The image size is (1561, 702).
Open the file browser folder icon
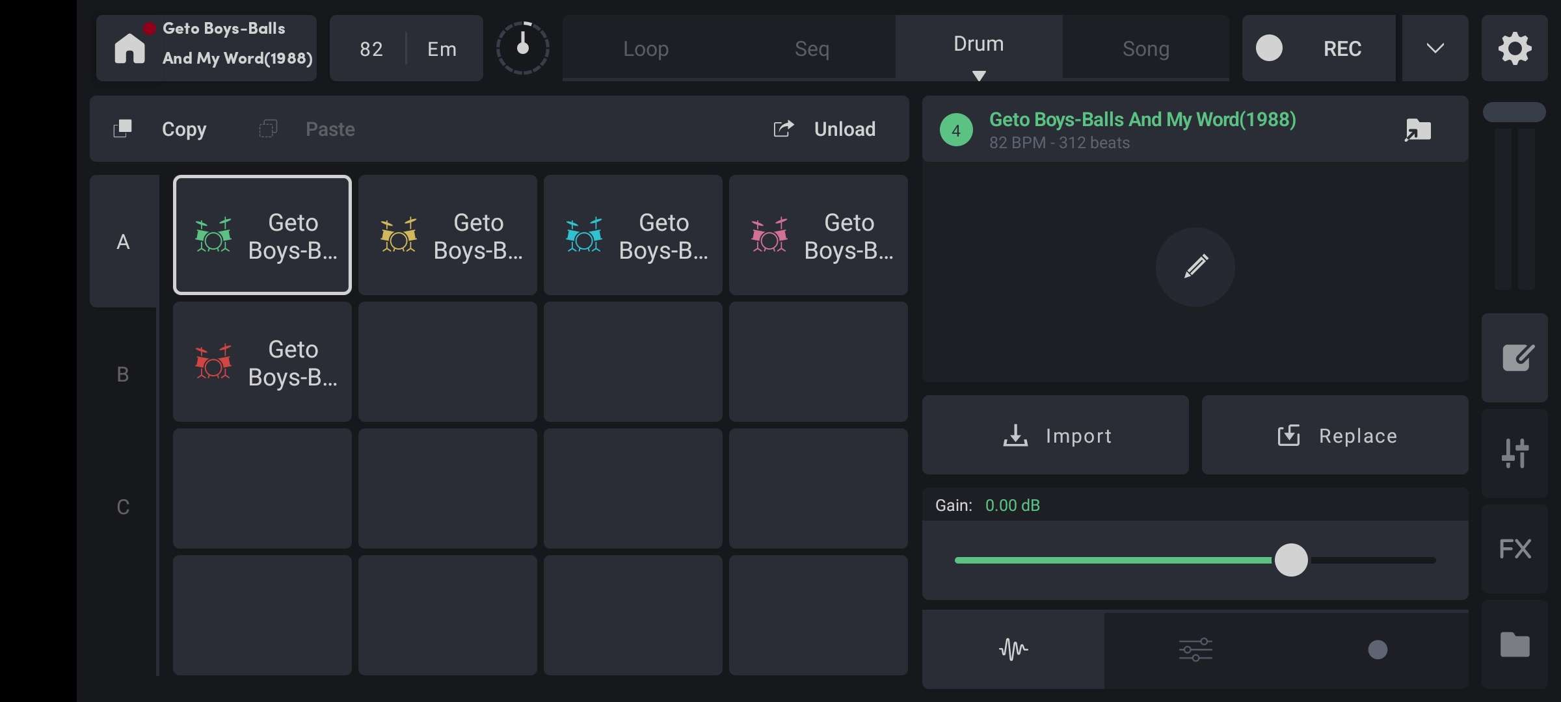tap(1515, 644)
